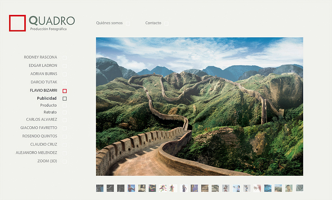
Task: Open the Quiénes somos page
Action: 109,23
